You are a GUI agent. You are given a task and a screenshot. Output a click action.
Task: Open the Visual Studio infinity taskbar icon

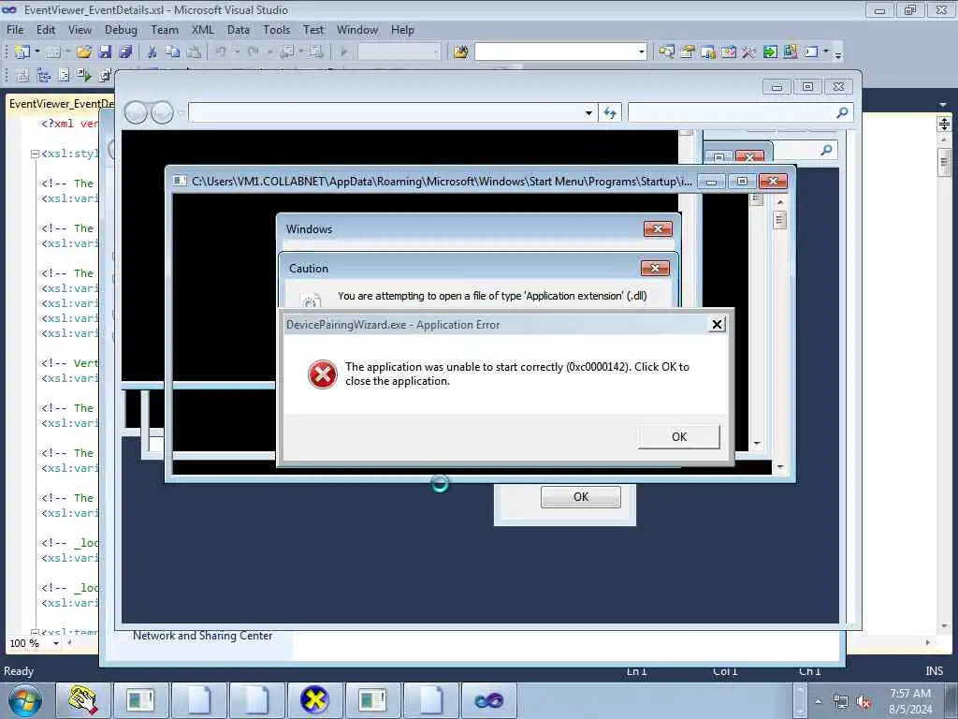click(x=488, y=700)
